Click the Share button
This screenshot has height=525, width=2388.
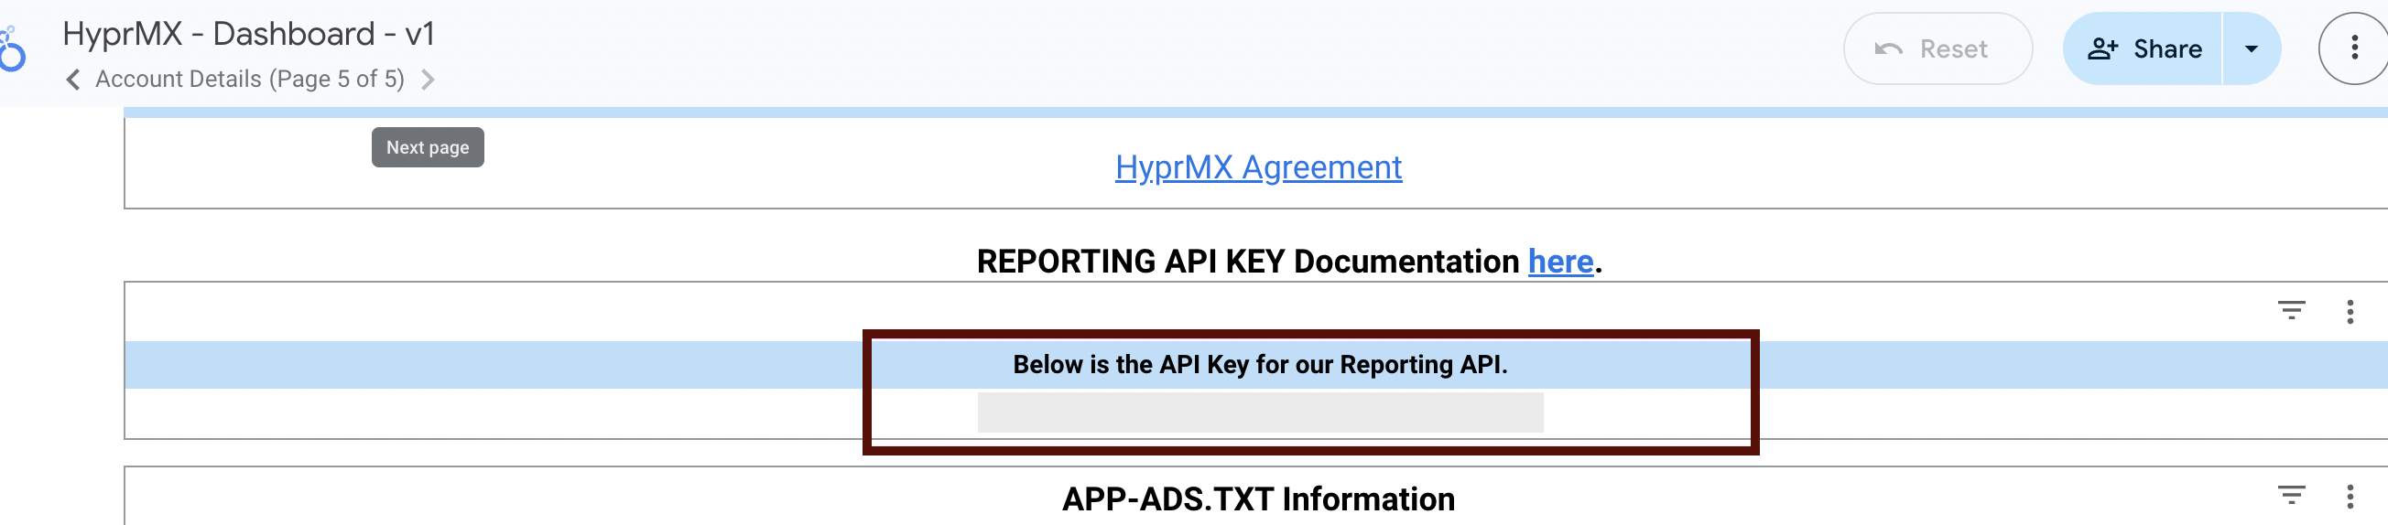coord(2143,49)
